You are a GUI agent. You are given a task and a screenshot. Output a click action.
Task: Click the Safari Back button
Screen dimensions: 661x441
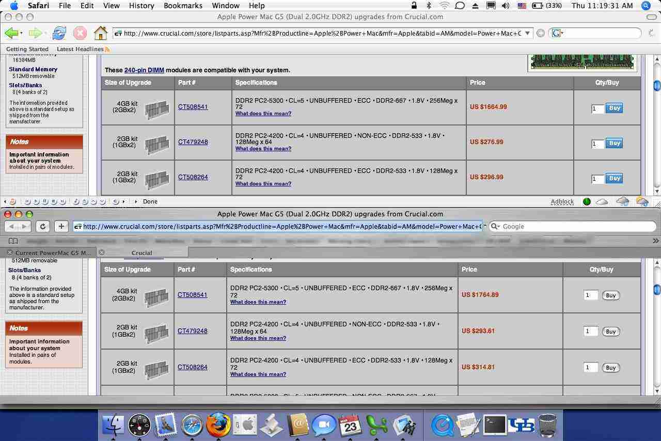[x=11, y=226]
